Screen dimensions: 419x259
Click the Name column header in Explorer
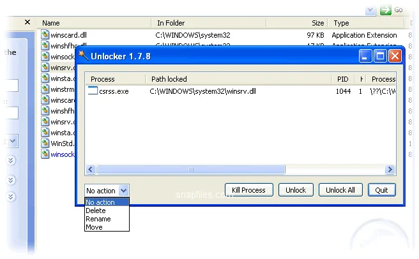pyautogui.click(x=95, y=23)
